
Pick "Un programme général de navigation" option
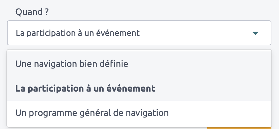[x=92, y=113]
